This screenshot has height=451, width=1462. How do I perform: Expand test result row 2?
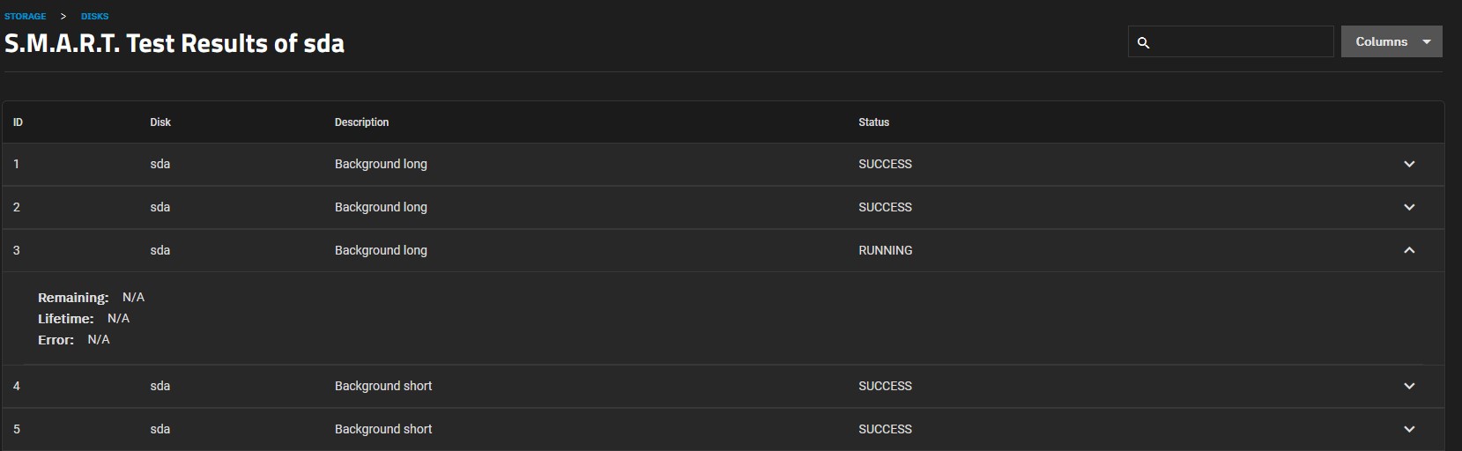(x=1409, y=207)
